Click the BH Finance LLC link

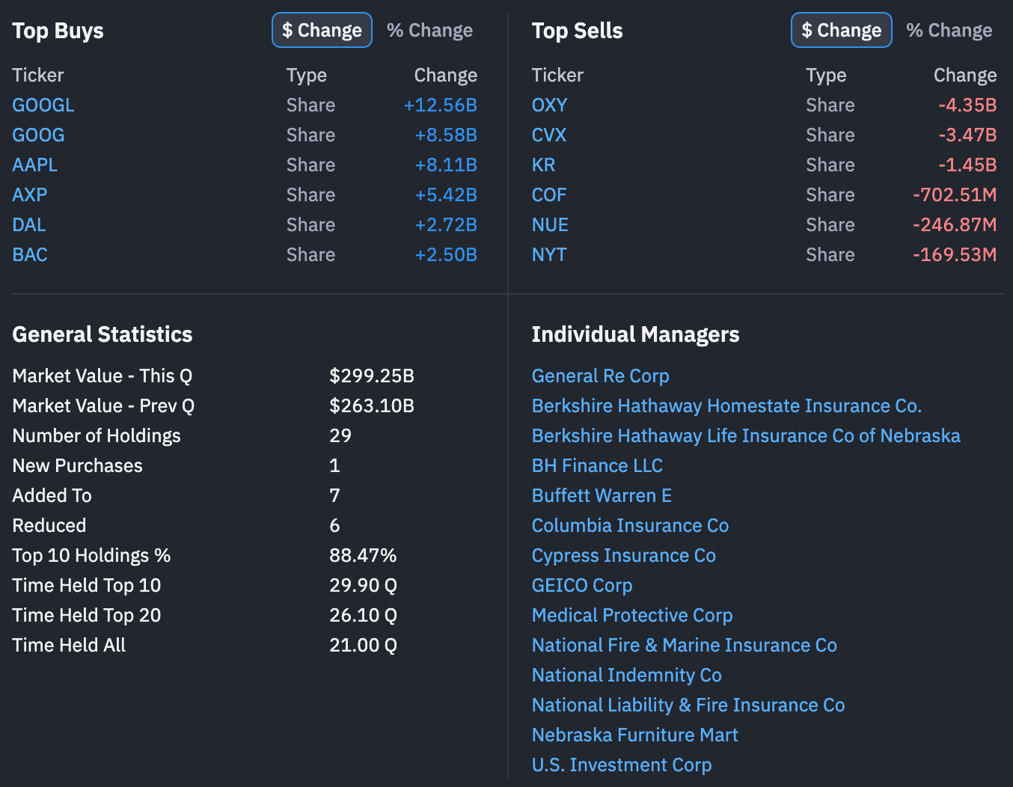597,465
